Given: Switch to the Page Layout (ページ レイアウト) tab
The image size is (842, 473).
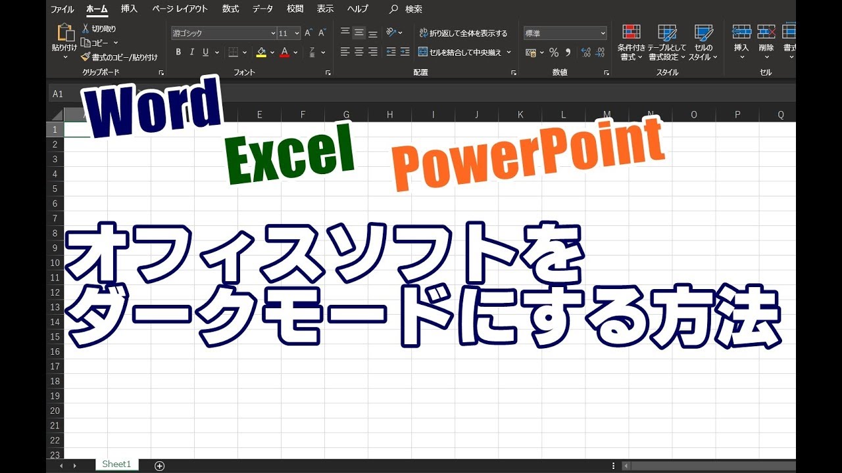Looking at the screenshot, I should point(180,9).
